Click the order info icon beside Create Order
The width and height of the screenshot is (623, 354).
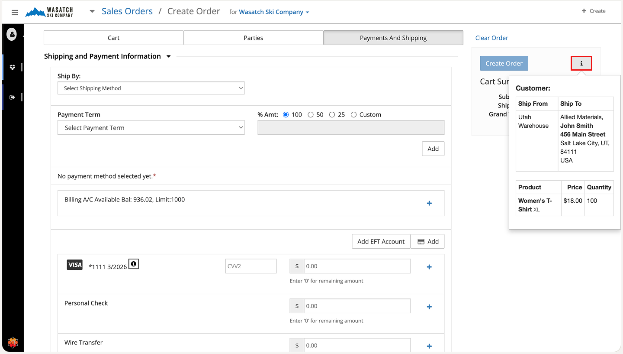[x=581, y=64]
